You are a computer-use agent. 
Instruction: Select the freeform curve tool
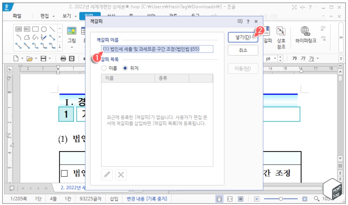(x=35, y=38)
